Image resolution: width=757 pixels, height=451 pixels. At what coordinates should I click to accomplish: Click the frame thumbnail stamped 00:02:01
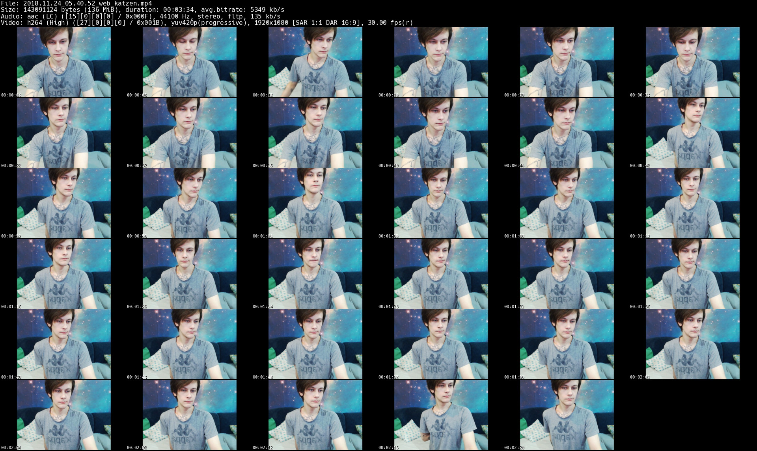pos(693,344)
